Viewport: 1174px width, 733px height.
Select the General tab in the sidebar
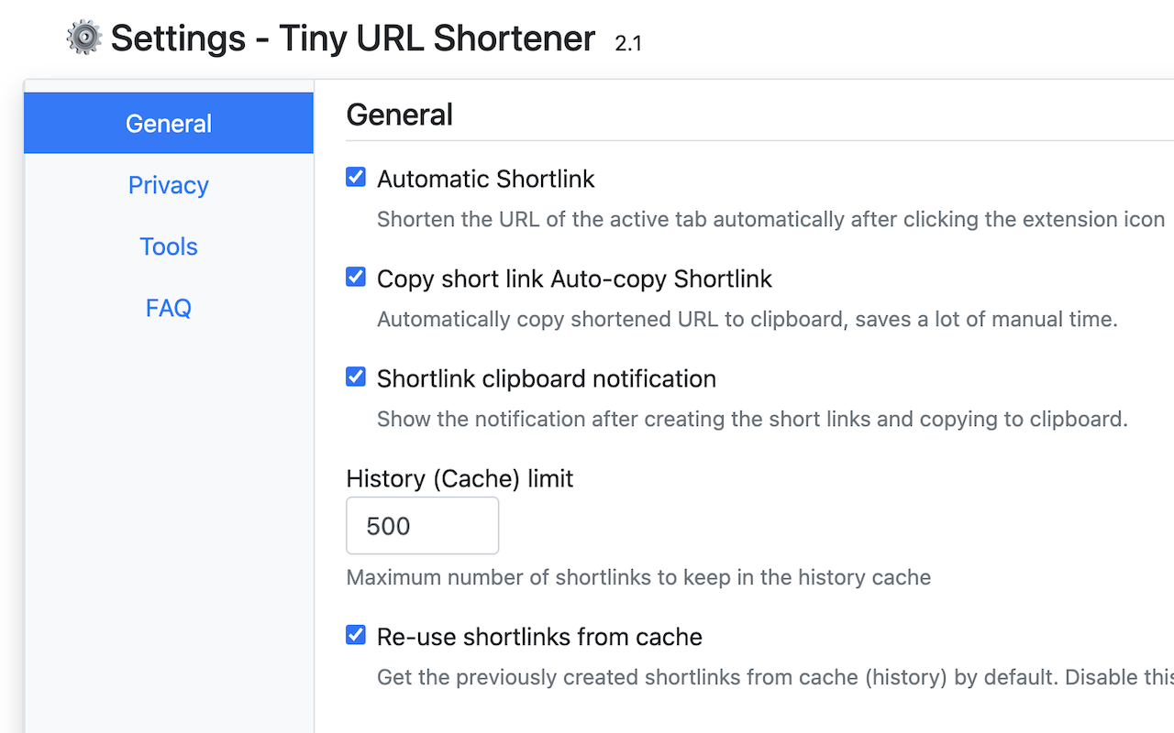168,123
